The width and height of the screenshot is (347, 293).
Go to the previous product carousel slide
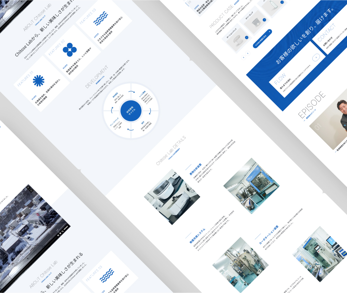click(x=244, y=57)
